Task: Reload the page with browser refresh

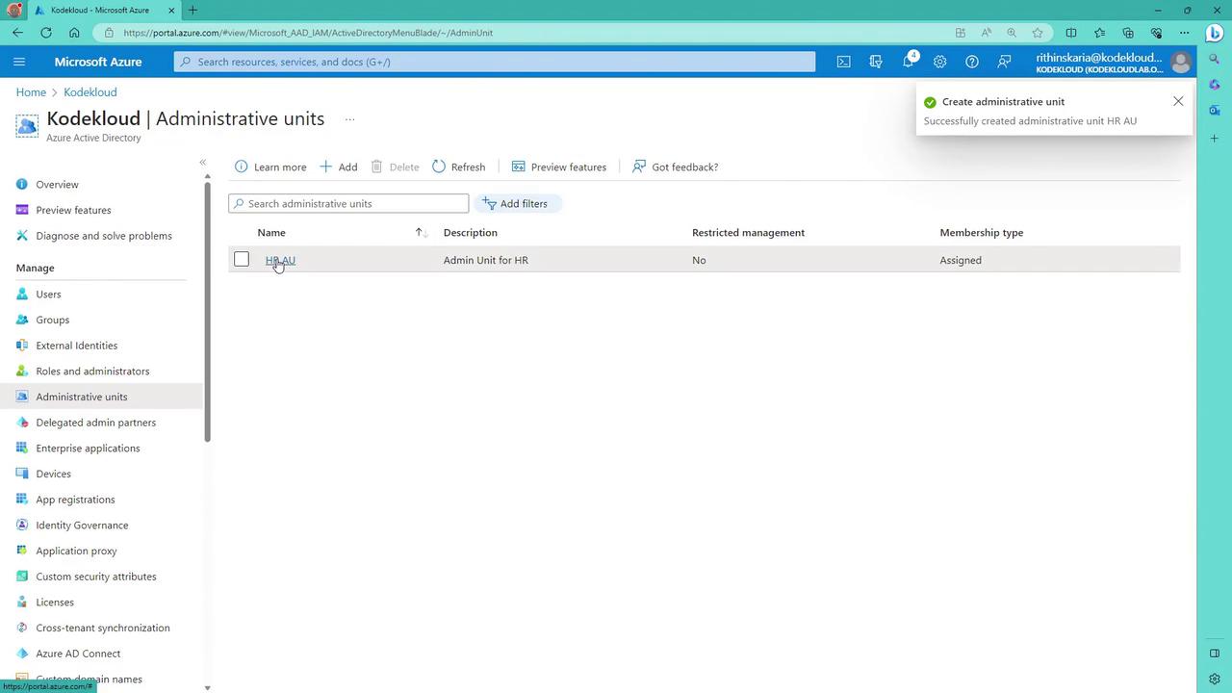Action: click(x=46, y=33)
